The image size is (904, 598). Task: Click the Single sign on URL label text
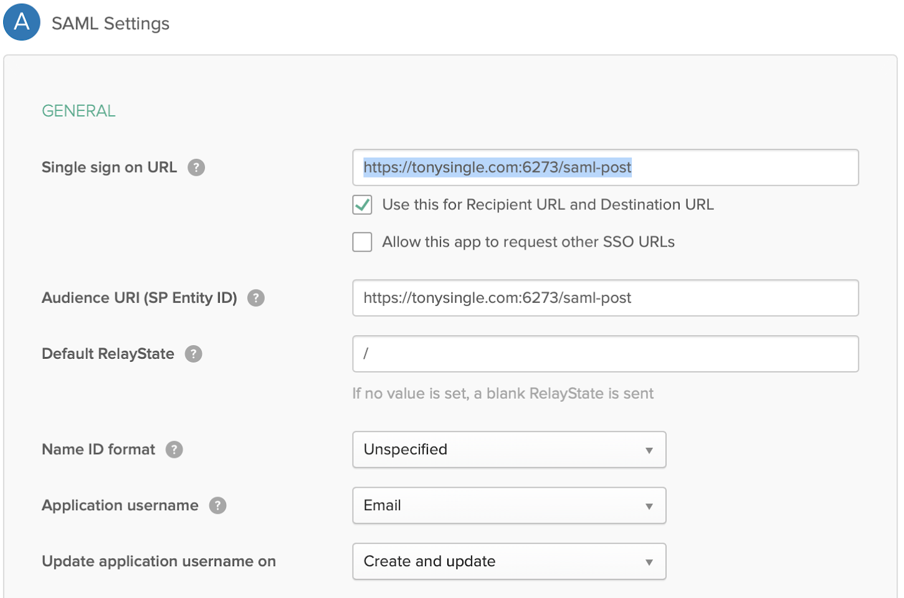pyautogui.click(x=109, y=168)
